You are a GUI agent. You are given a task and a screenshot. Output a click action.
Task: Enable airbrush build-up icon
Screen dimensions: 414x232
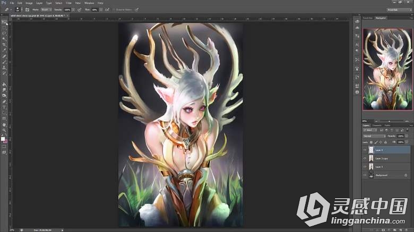pos(107,10)
